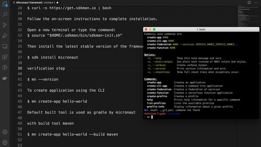
Task: Click 'list-profiles' command in terminal
Action: pyautogui.click(x=156, y=103)
